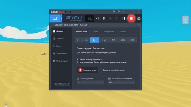The width and height of the screenshot is (191, 107).
Task: Select screen recording mode monitor icon
Action: click(55, 18)
